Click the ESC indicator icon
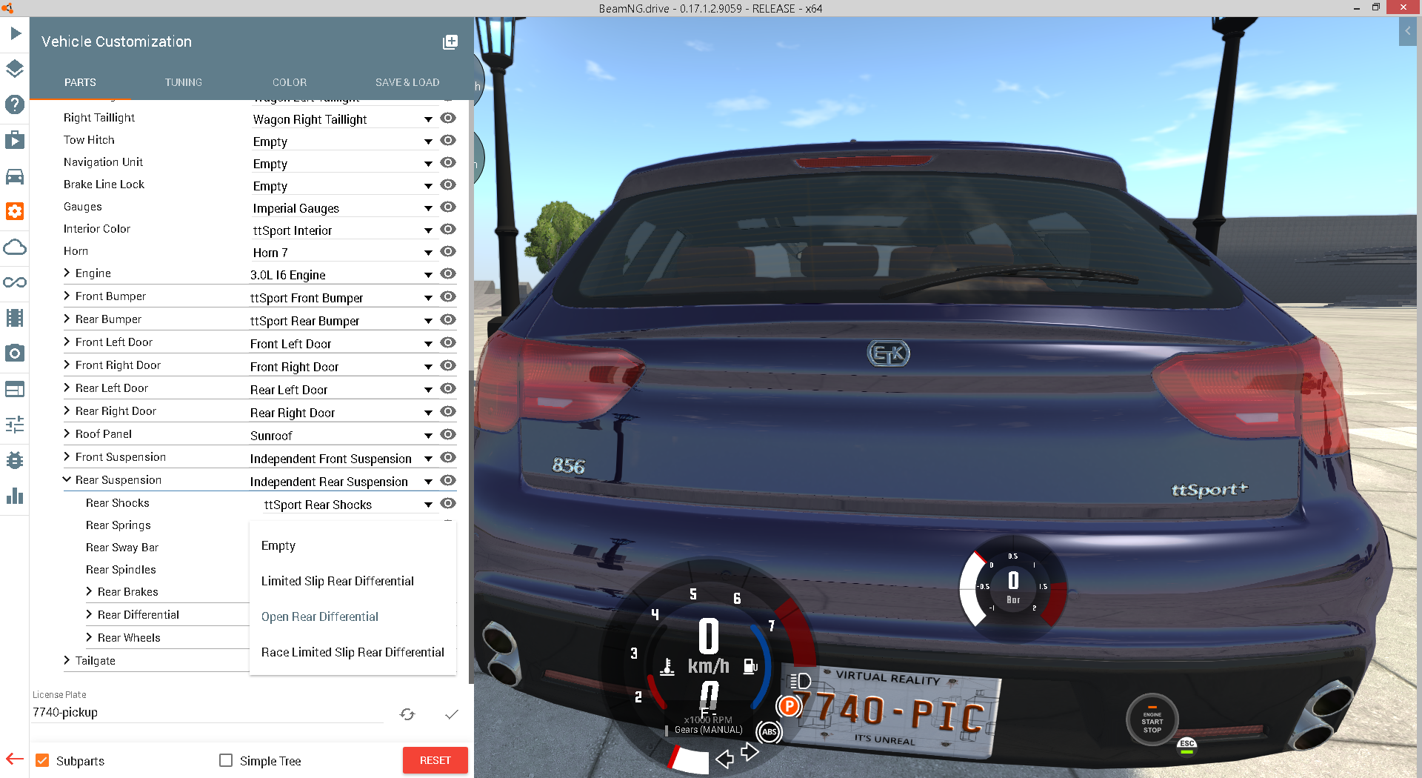The height and width of the screenshot is (778, 1422). pyautogui.click(x=1187, y=746)
